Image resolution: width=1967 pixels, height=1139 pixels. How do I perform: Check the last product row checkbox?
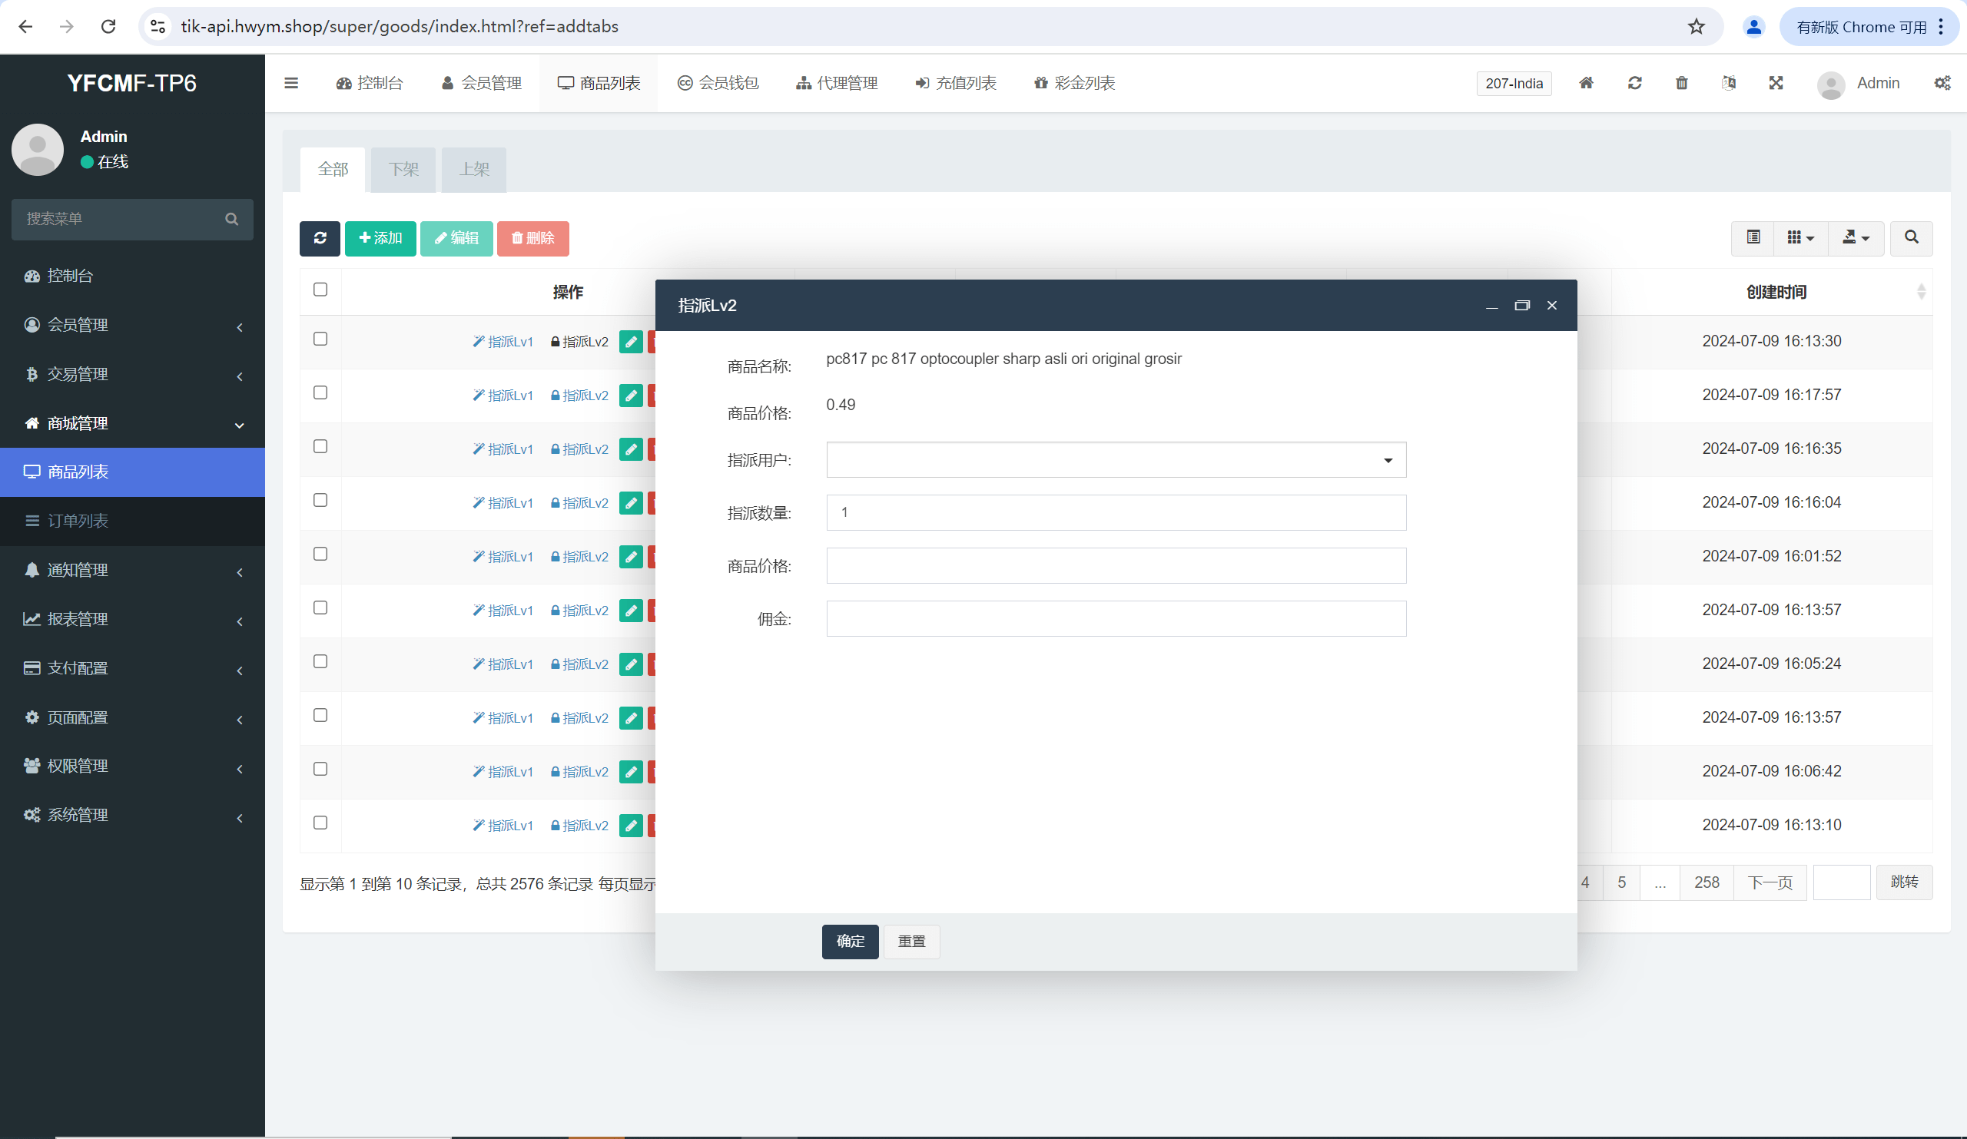[x=320, y=823]
